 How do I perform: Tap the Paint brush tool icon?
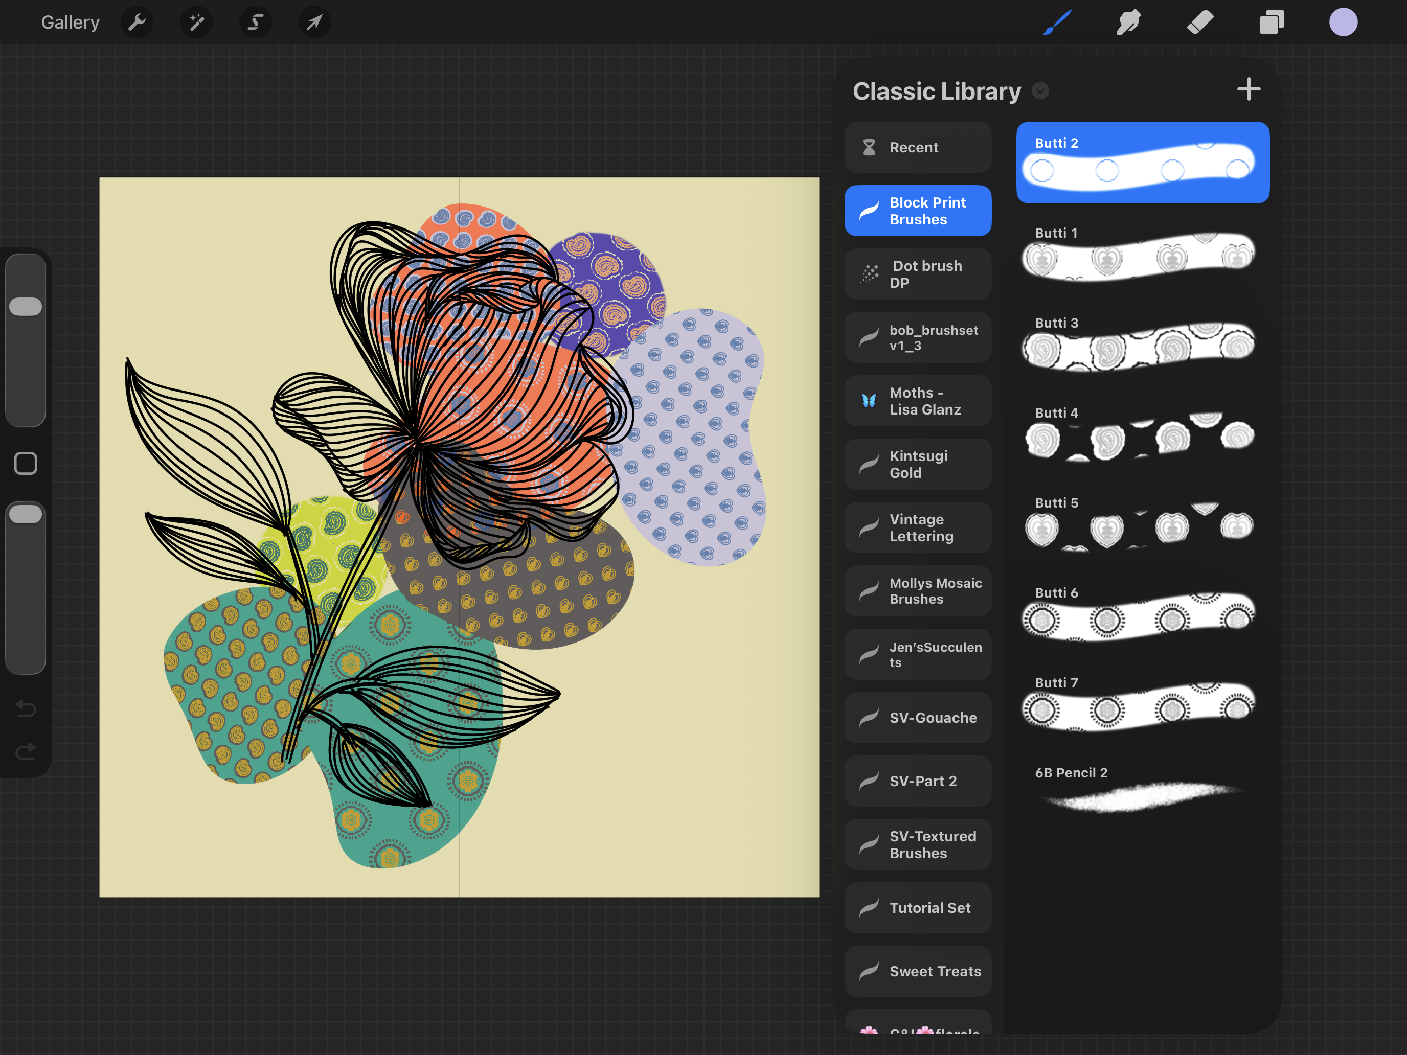pyautogui.click(x=1057, y=23)
